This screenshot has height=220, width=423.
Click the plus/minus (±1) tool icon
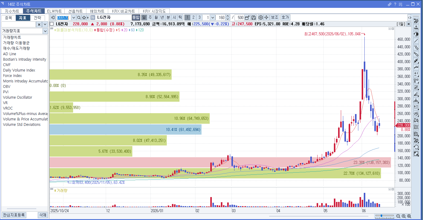416,74
